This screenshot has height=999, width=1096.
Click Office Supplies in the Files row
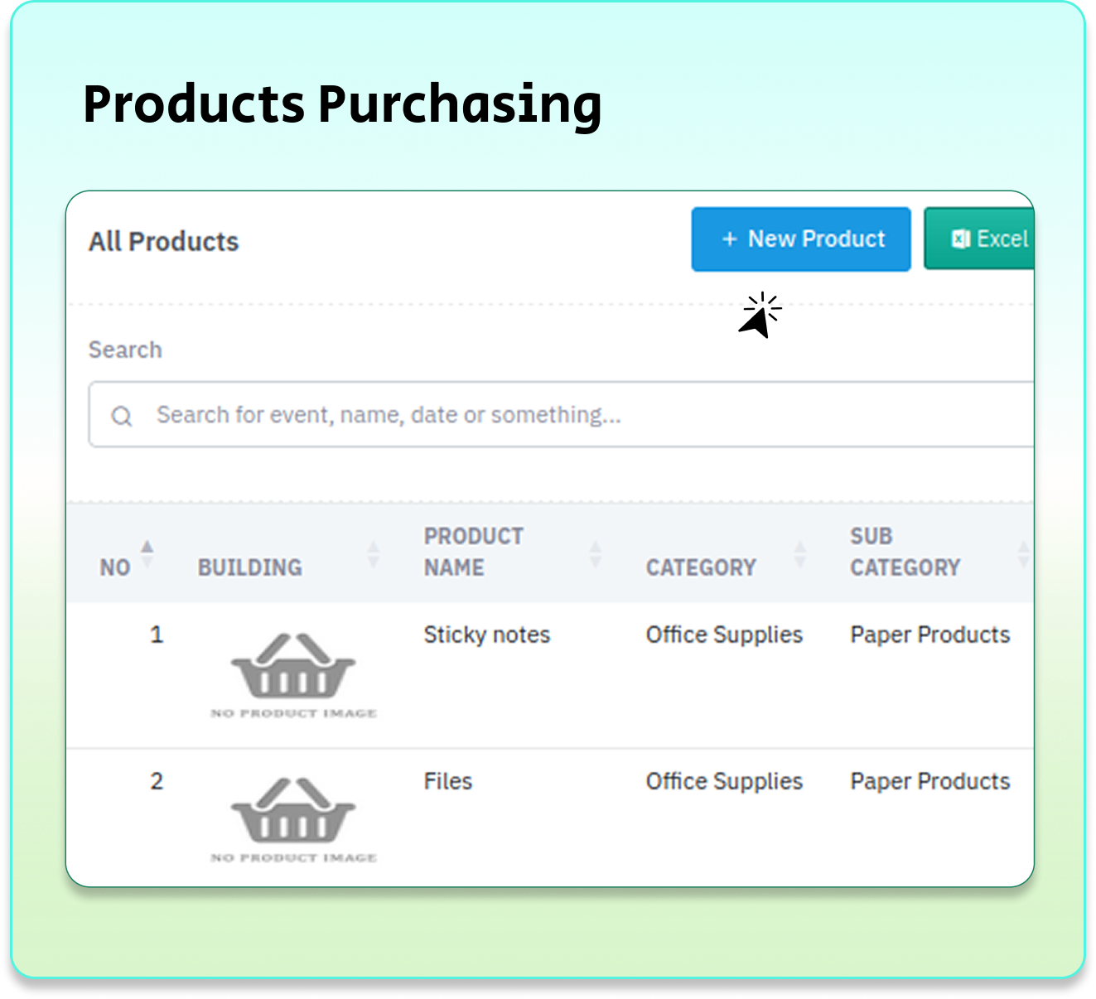point(724,781)
